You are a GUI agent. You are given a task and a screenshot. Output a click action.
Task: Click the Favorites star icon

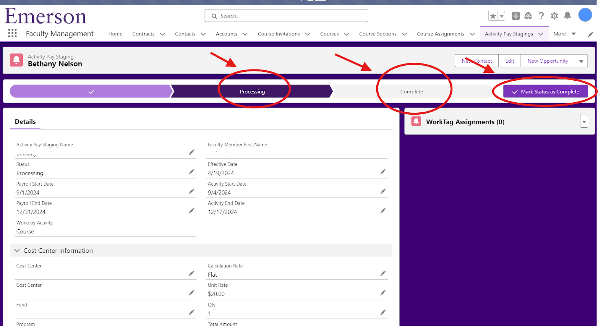click(x=493, y=16)
